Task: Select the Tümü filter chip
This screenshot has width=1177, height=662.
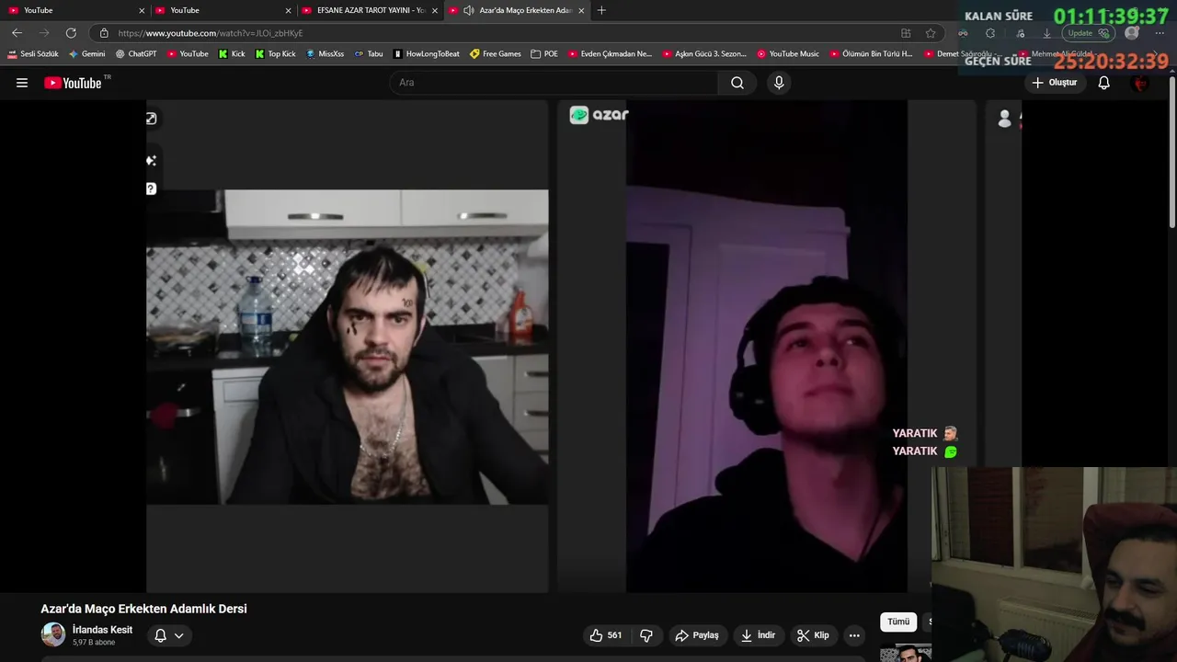Action: tap(898, 622)
